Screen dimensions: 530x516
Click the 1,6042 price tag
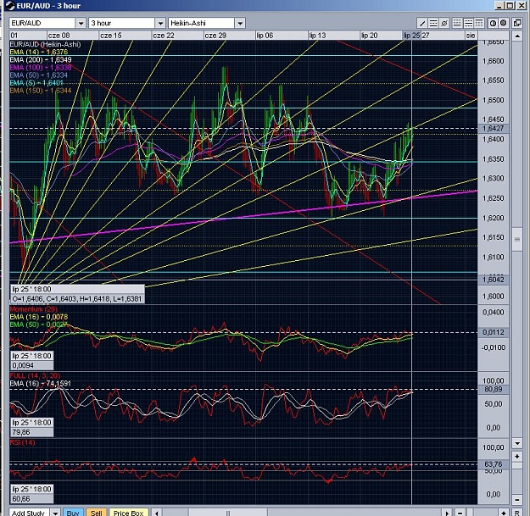coord(494,280)
